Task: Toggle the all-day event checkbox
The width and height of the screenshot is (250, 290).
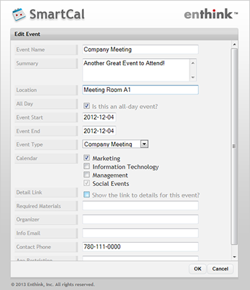Action: point(87,106)
